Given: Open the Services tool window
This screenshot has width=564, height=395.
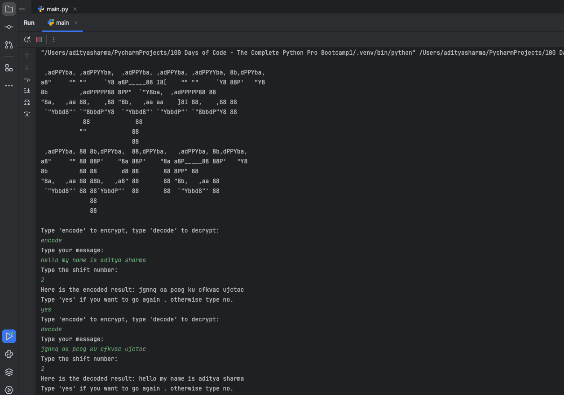Looking at the screenshot, I should click(9, 390).
